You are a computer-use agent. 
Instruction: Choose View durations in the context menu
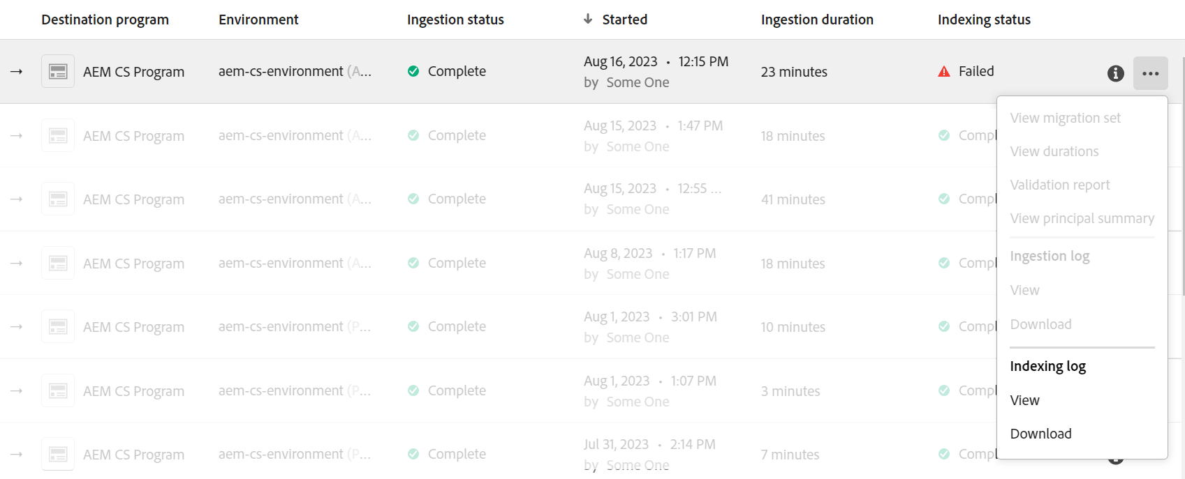(x=1054, y=151)
